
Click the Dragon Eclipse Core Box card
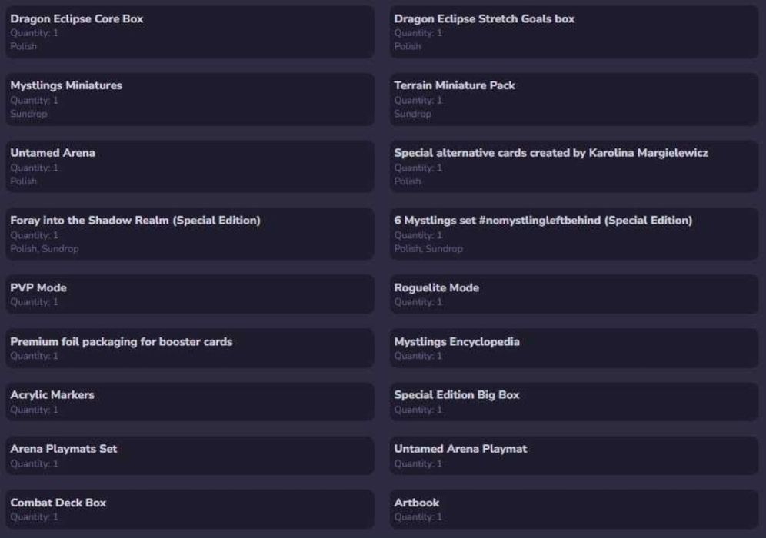[x=189, y=32]
